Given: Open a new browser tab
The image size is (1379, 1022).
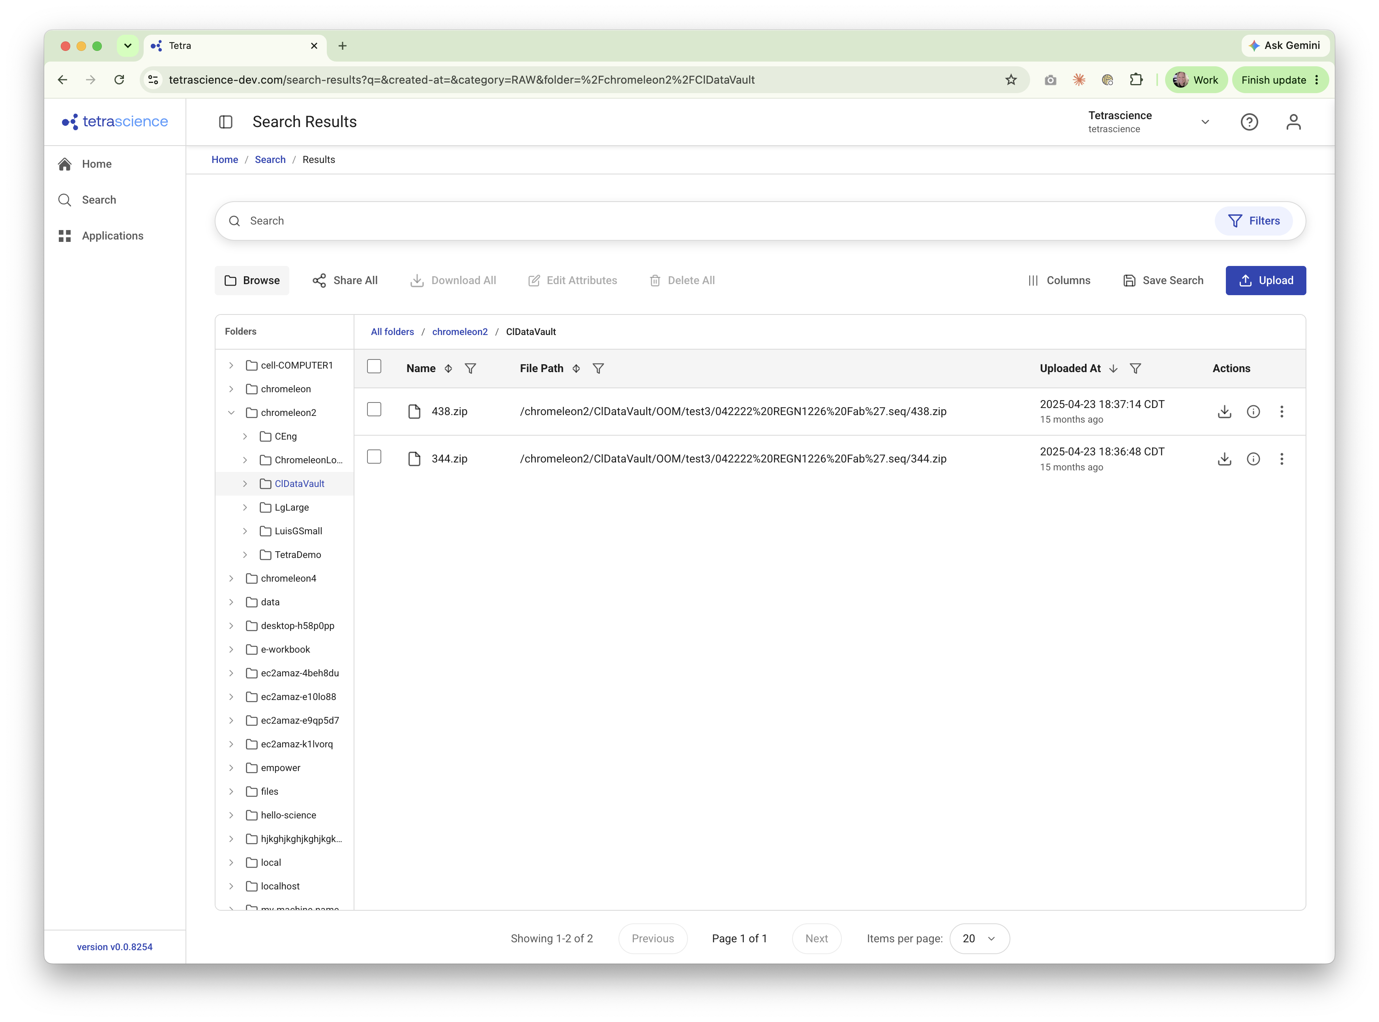Looking at the screenshot, I should point(342,46).
